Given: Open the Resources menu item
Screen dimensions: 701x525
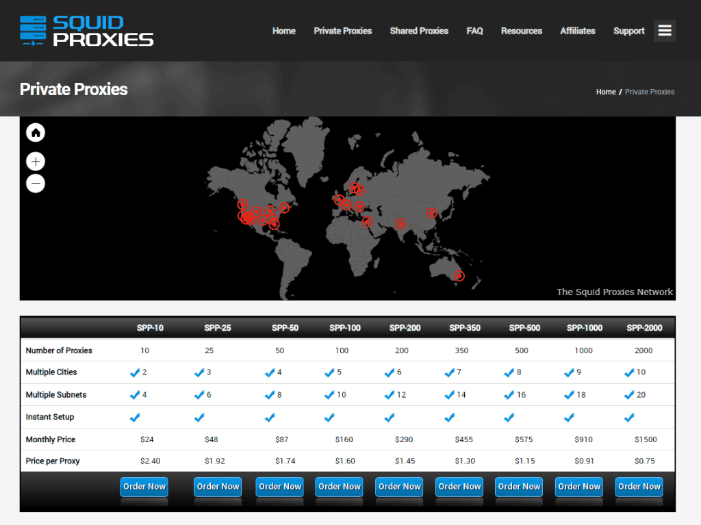Looking at the screenshot, I should tap(521, 31).
